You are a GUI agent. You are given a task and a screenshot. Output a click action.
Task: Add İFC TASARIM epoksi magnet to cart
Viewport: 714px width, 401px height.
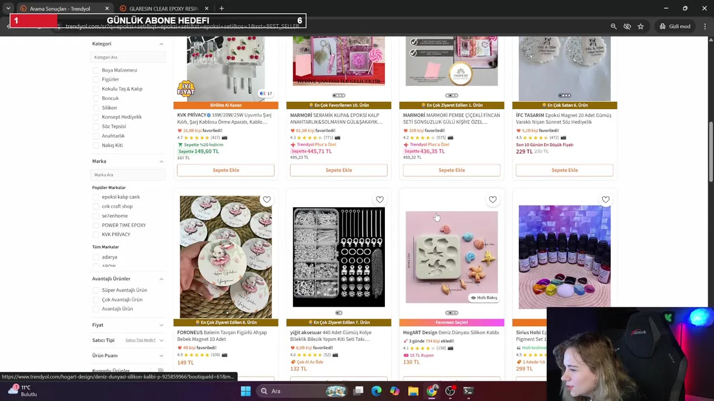(565, 170)
